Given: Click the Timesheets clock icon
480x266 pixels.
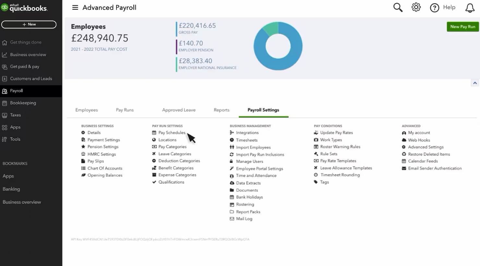Looking at the screenshot, I should coord(232,140).
